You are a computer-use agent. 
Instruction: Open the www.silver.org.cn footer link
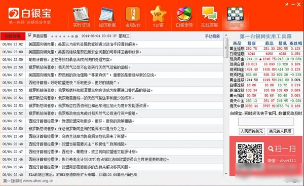(38, 181)
